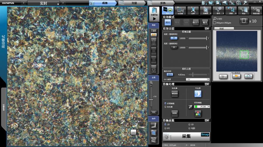The height and width of the screenshot is (147, 263).
Task: Open the 图像列表 image list panel
Action: point(154,14)
